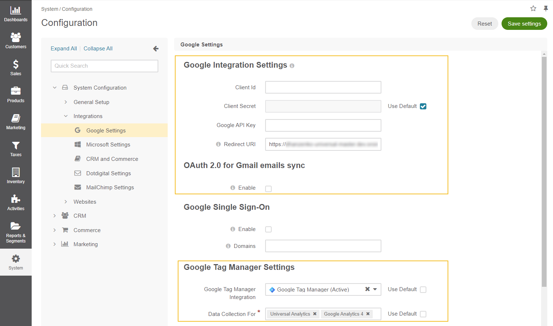This screenshot has width=553, height=326.
Task: Open the Google Tag Manager Integration dropdown
Action: [375, 289]
